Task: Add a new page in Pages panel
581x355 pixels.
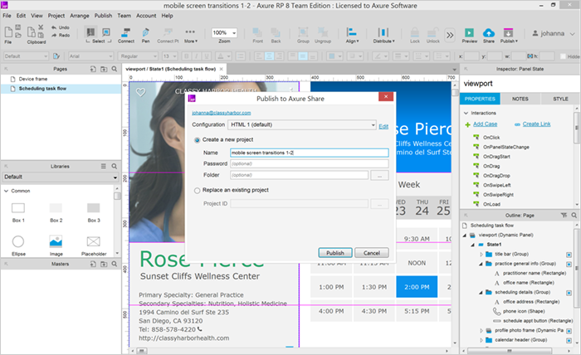Action: click(93, 69)
